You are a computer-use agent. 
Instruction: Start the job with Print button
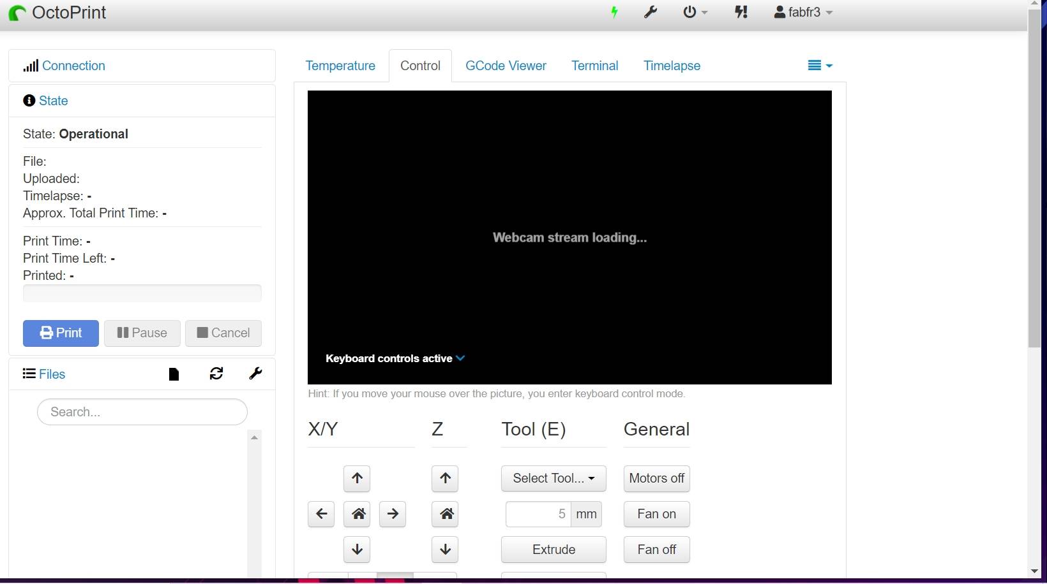pyautogui.click(x=61, y=333)
